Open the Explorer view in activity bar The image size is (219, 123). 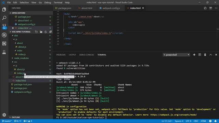click(x=4, y=10)
